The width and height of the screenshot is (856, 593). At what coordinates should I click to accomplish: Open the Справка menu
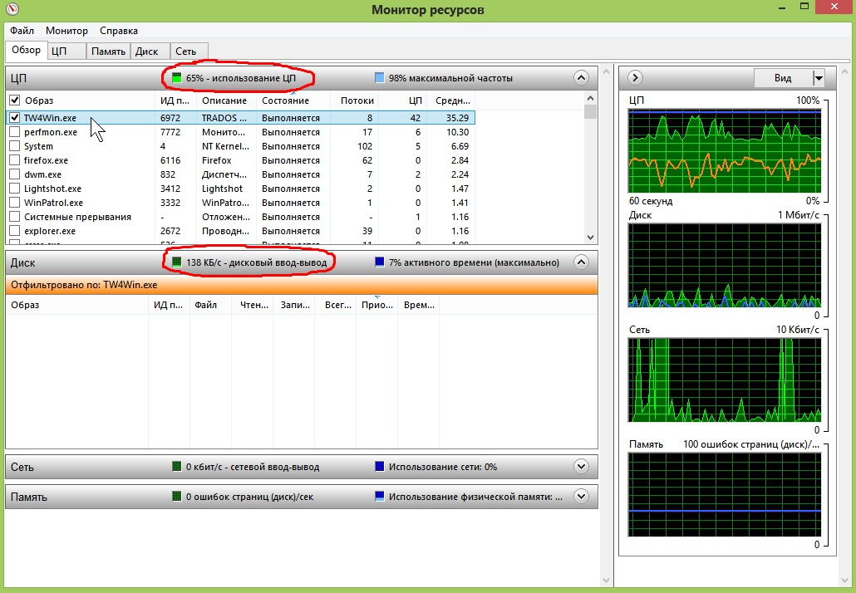pyautogui.click(x=119, y=31)
